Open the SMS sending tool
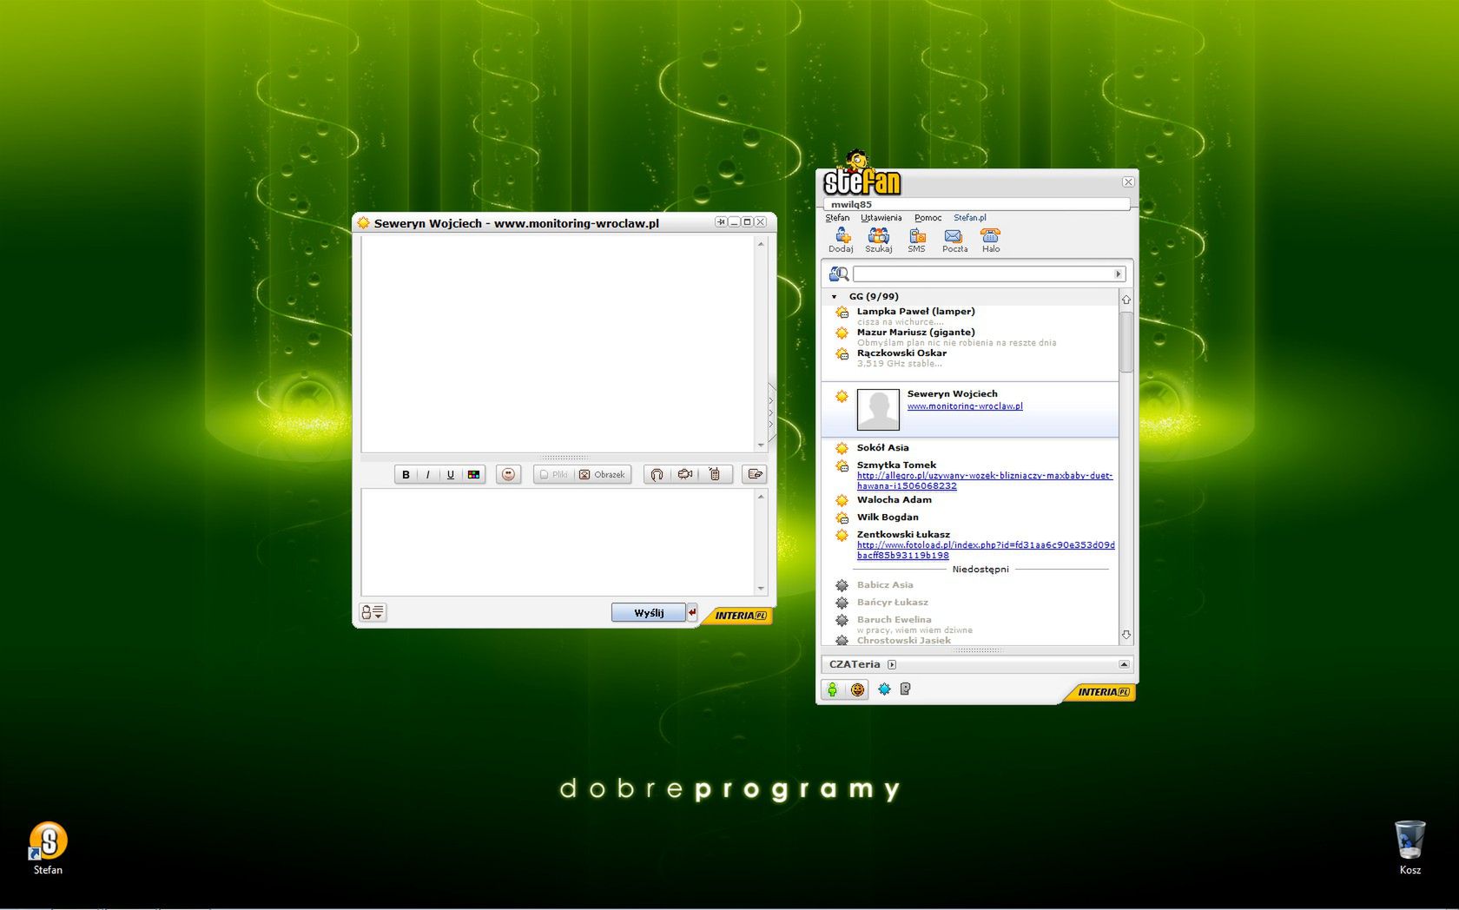Image resolution: width=1459 pixels, height=910 pixels. pyautogui.click(x=916, y=240)
